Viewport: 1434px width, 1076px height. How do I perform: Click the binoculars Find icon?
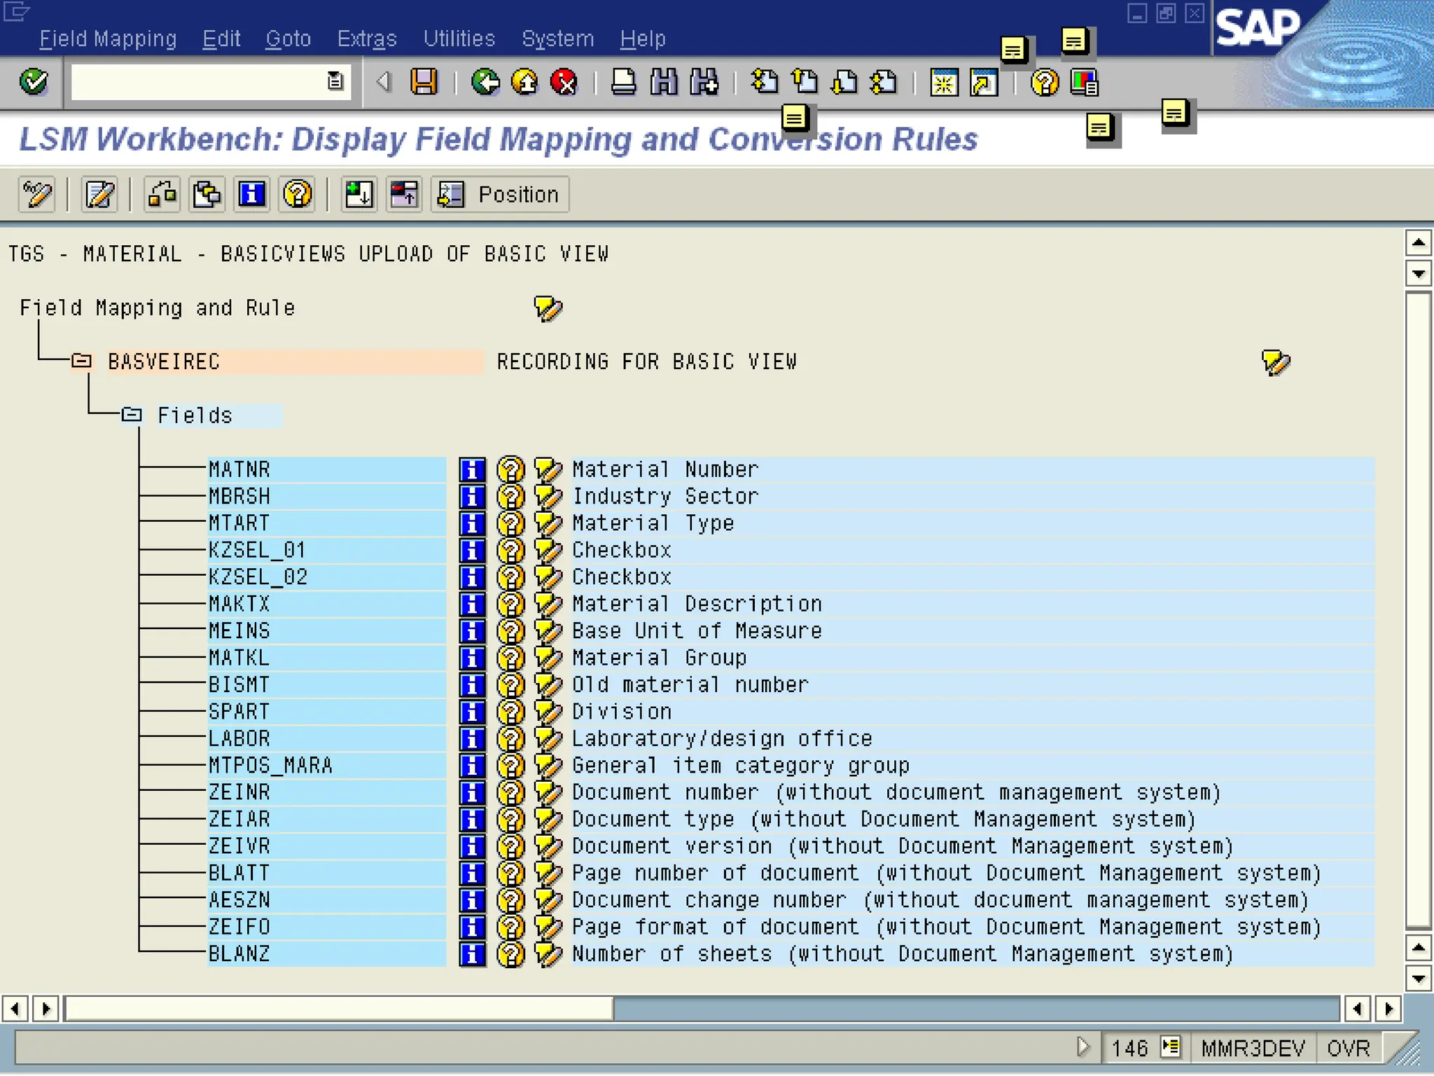point(663,82)
